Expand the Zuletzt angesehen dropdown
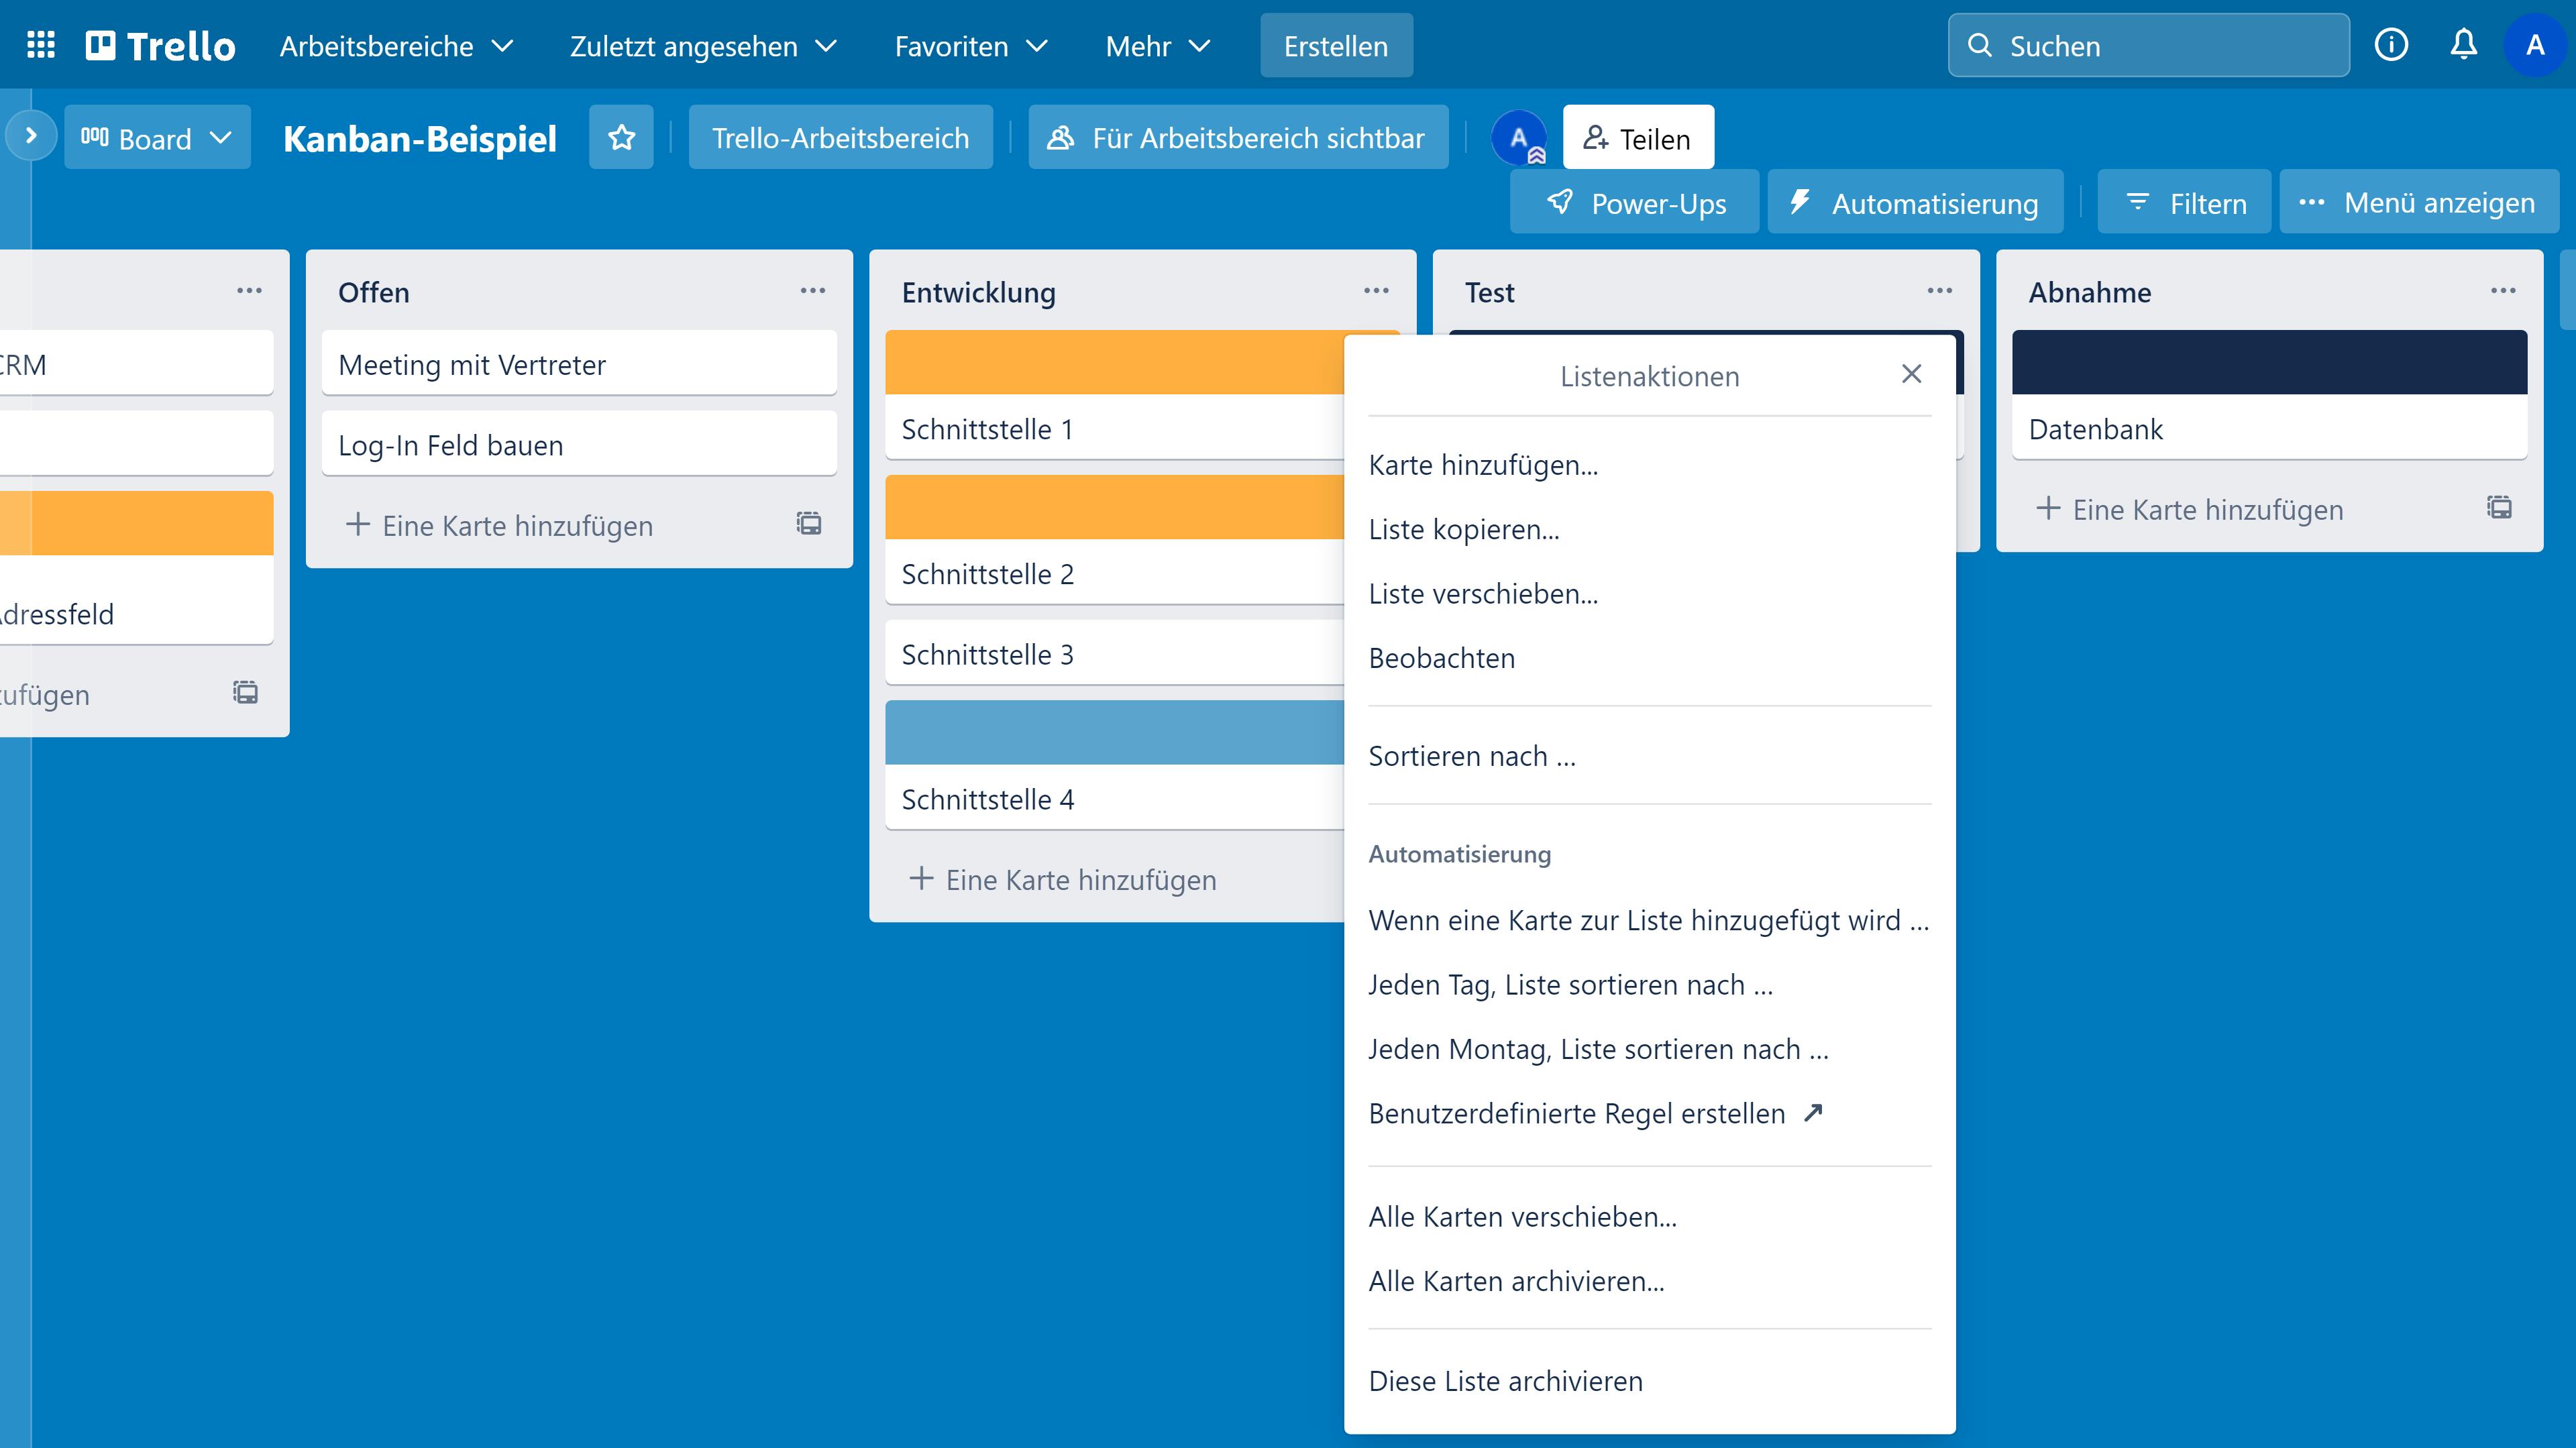2576x1448 pixels. pyautogui.click(x=703, y=46)
